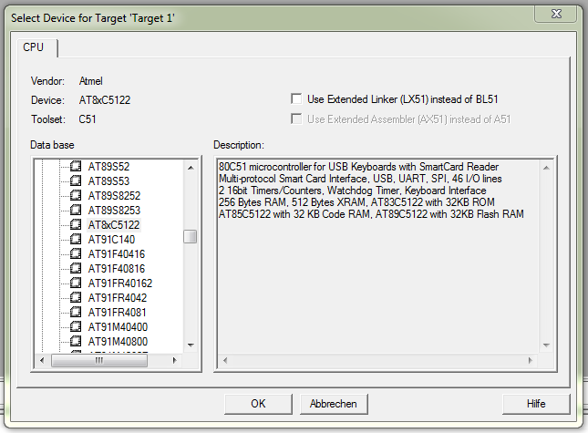Click the chip icon beside AT91M40400
Screen dimensions: 588x433
(76, 327)
